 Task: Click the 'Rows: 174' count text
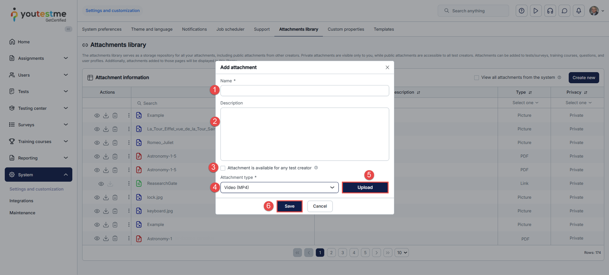pyautogui.click(x=592, y=253)
